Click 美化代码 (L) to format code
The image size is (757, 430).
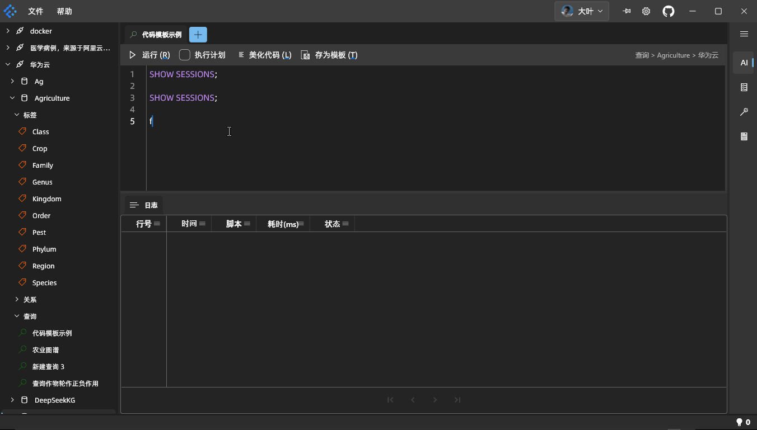[264, 55]
